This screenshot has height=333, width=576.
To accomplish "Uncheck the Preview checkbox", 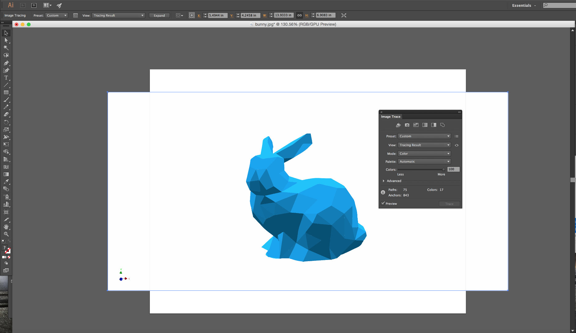I will coord(383,203).
